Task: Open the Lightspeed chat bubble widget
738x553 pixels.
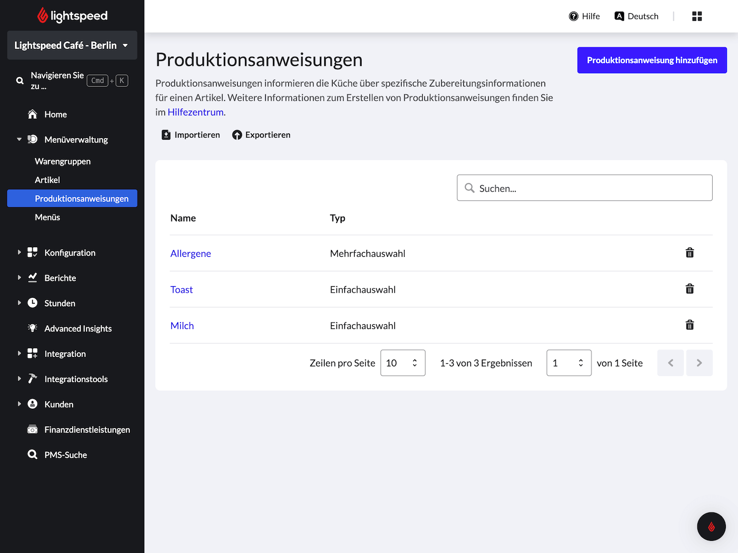Action: 711,526
